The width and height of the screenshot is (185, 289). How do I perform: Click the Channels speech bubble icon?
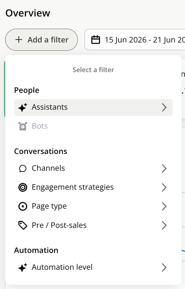pos(23,168)
